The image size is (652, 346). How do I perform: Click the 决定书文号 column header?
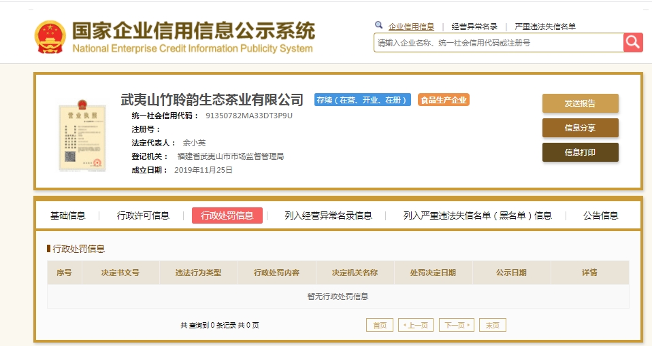pos(120,273)
